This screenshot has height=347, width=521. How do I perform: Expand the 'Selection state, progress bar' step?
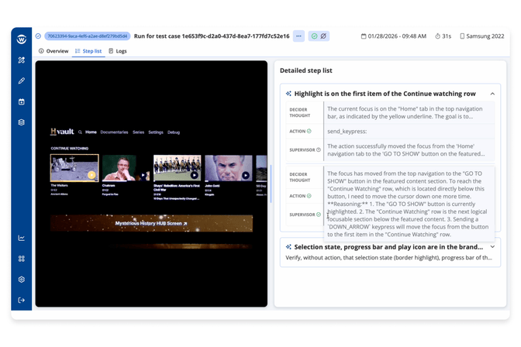[x=492, y=247]
